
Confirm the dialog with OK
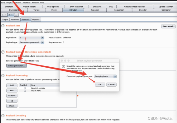click(x=100, y=85)
